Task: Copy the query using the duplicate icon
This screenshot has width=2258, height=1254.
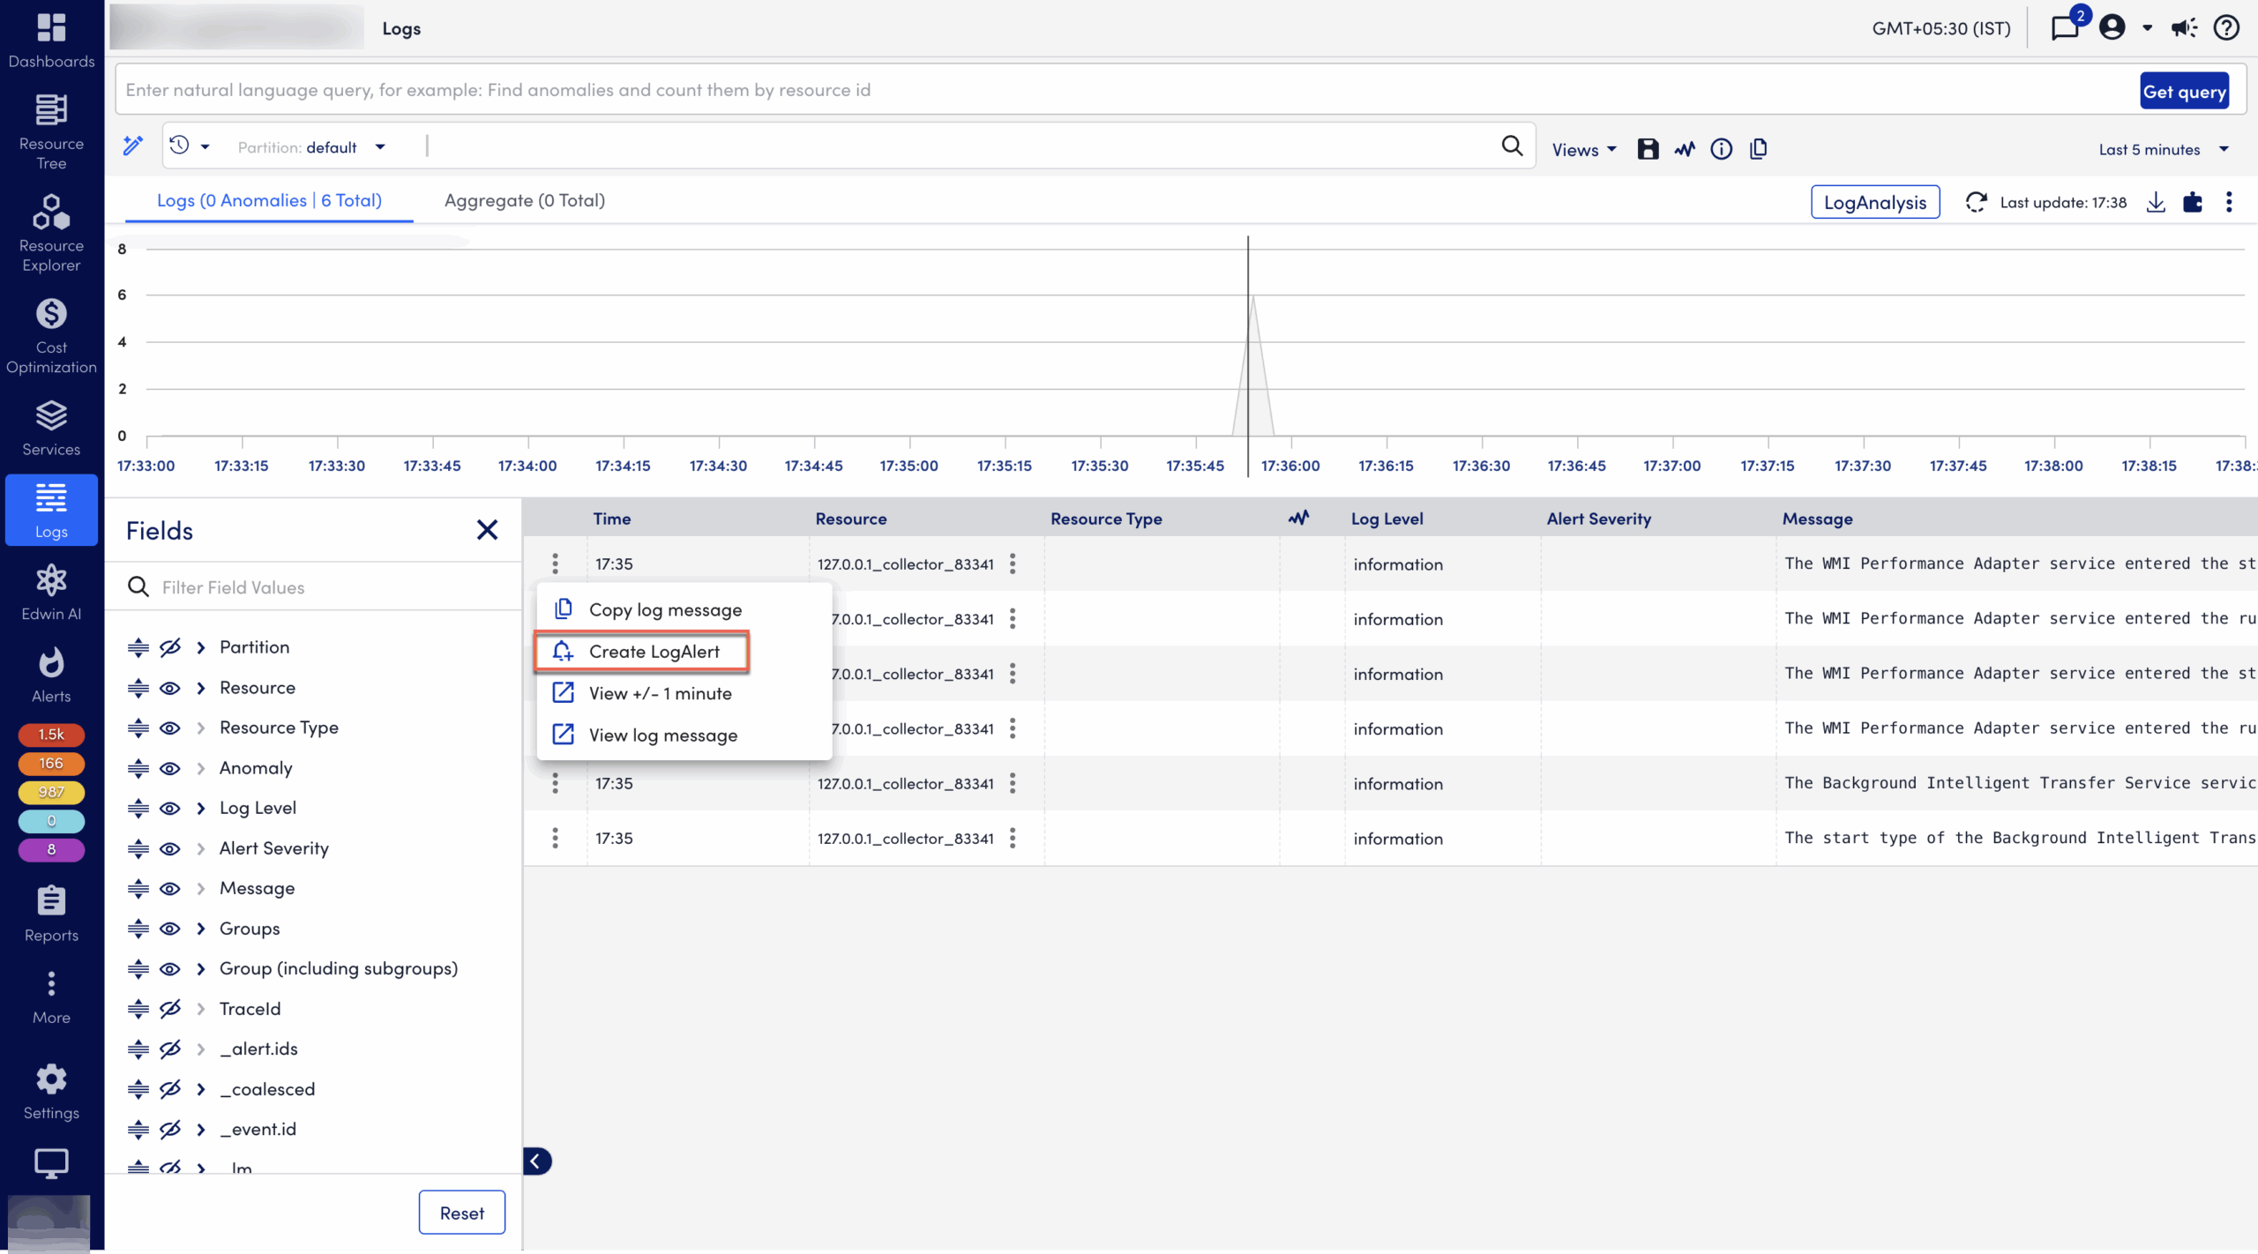Action: click(x=1759, y=149)
